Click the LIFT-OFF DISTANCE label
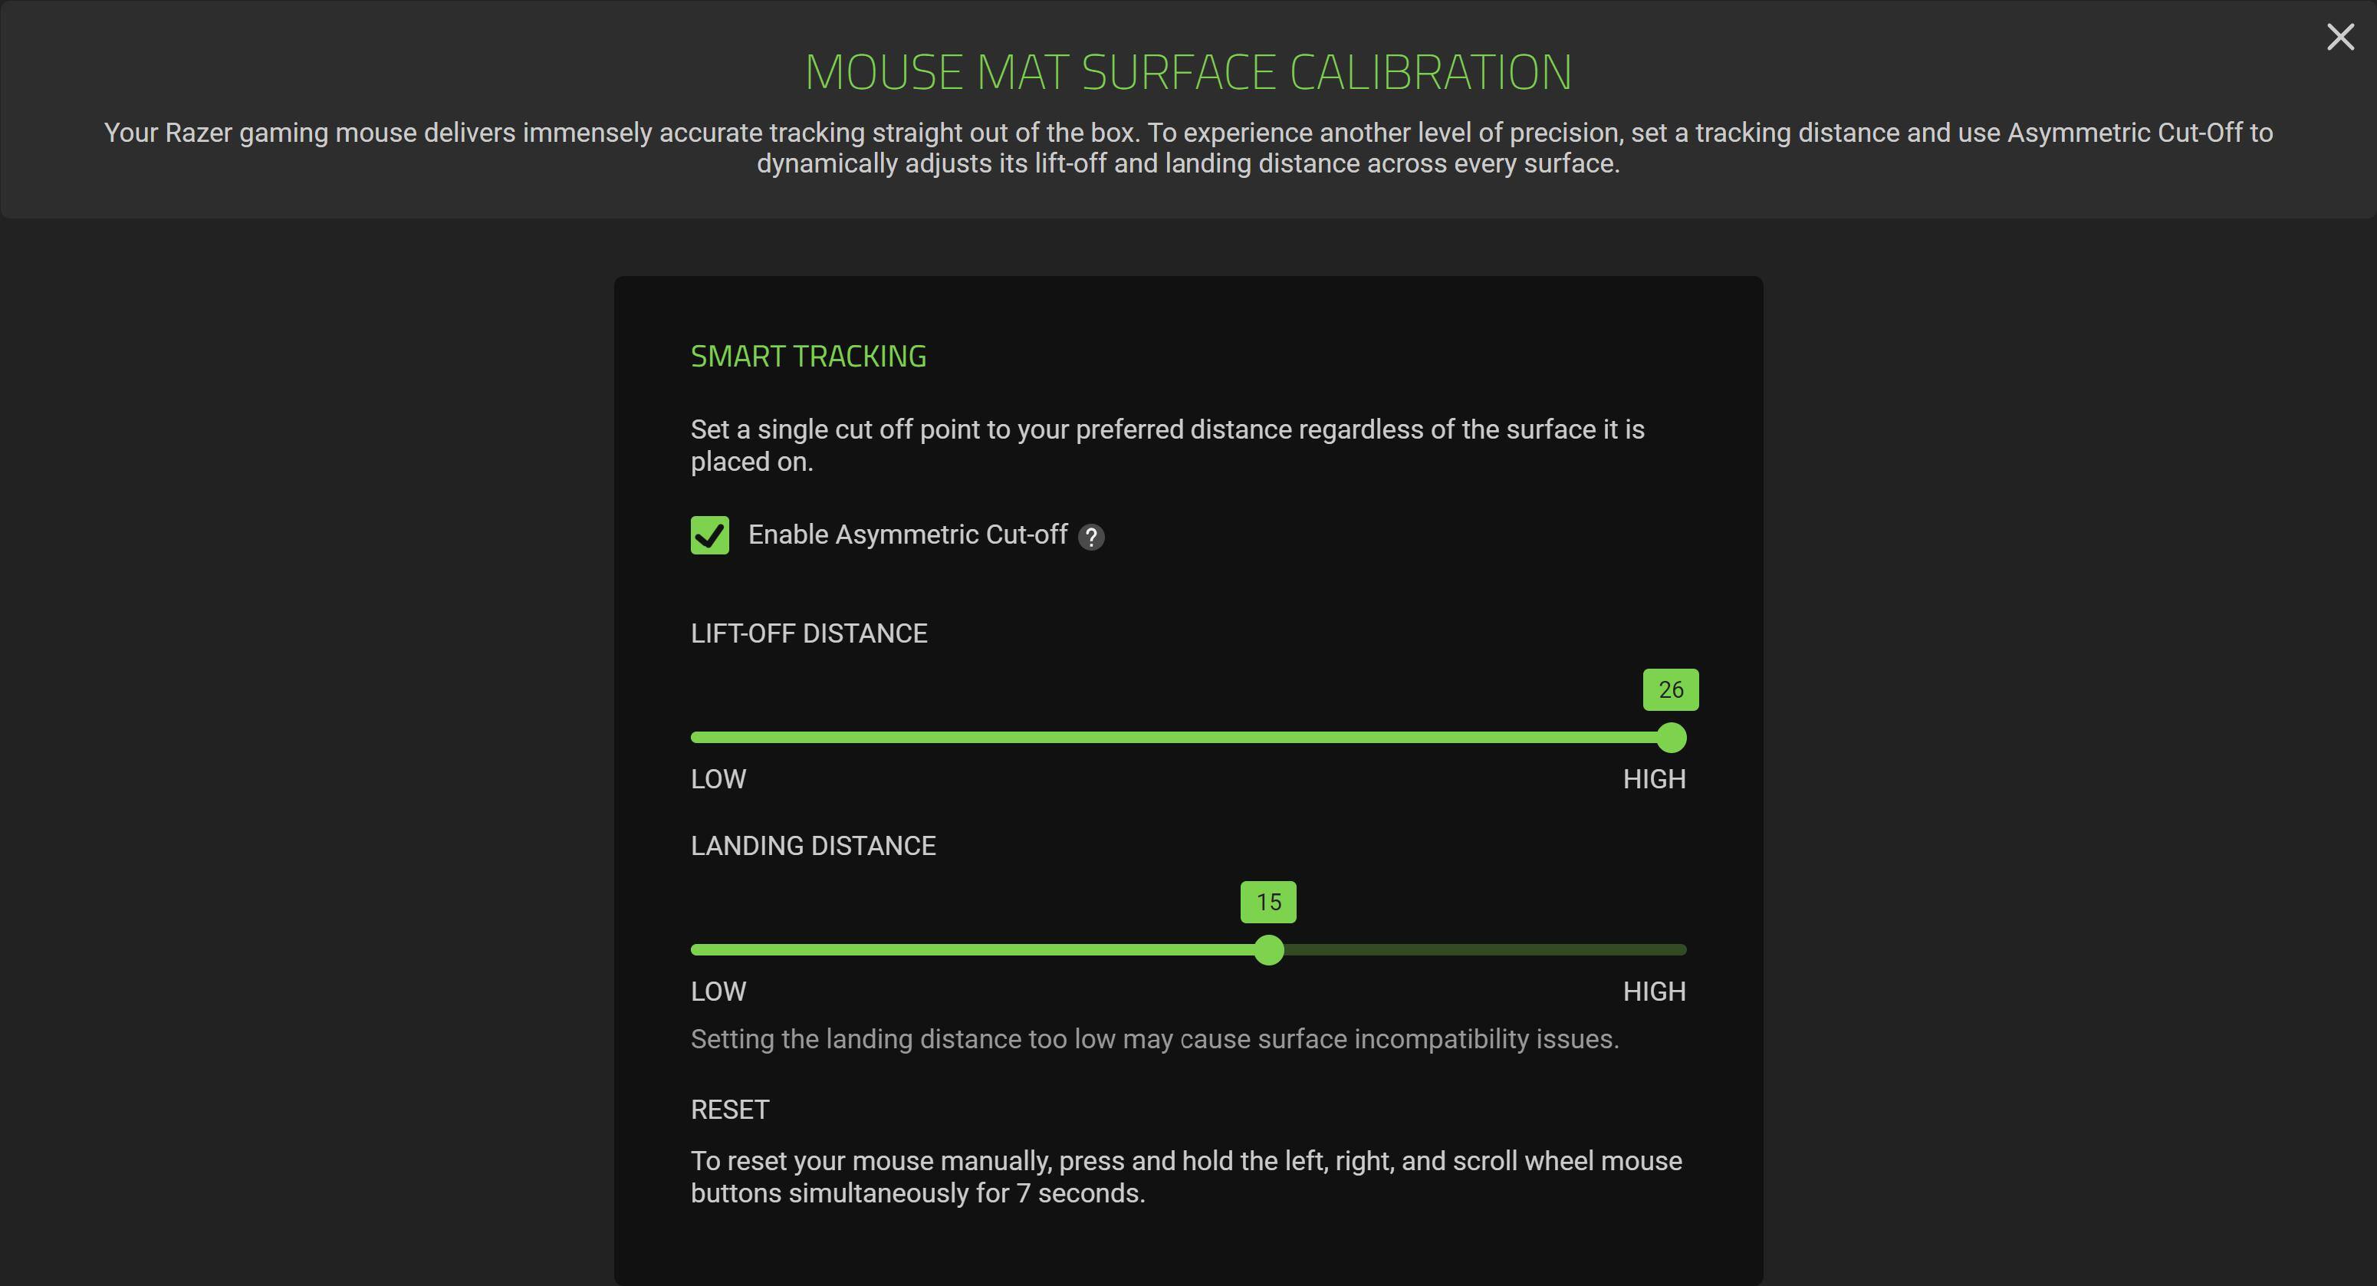The image size is (2377, 1286). click(x=808, y=633)
